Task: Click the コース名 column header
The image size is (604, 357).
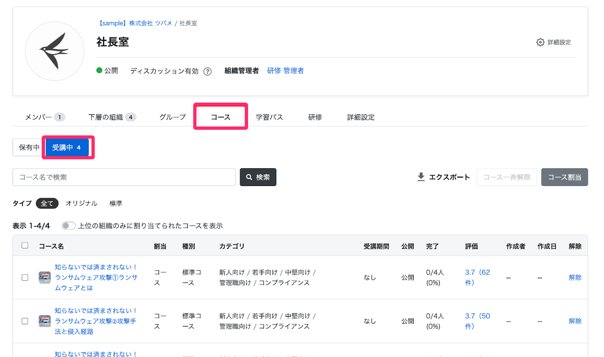Action: pyautogui.click(x=51, y=246)
